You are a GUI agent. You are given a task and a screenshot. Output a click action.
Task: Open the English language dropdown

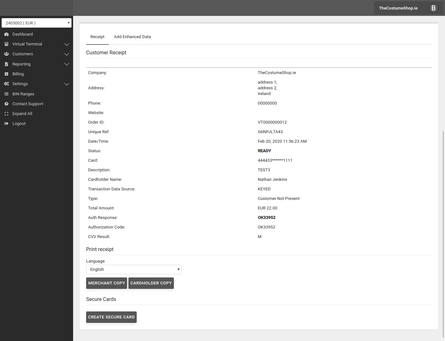(134, 269)
